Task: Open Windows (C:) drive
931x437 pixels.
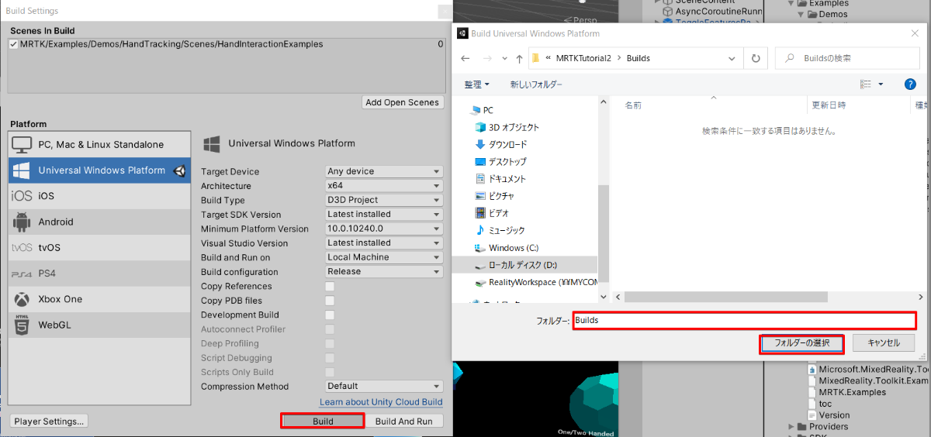Action: coord(507,248)
